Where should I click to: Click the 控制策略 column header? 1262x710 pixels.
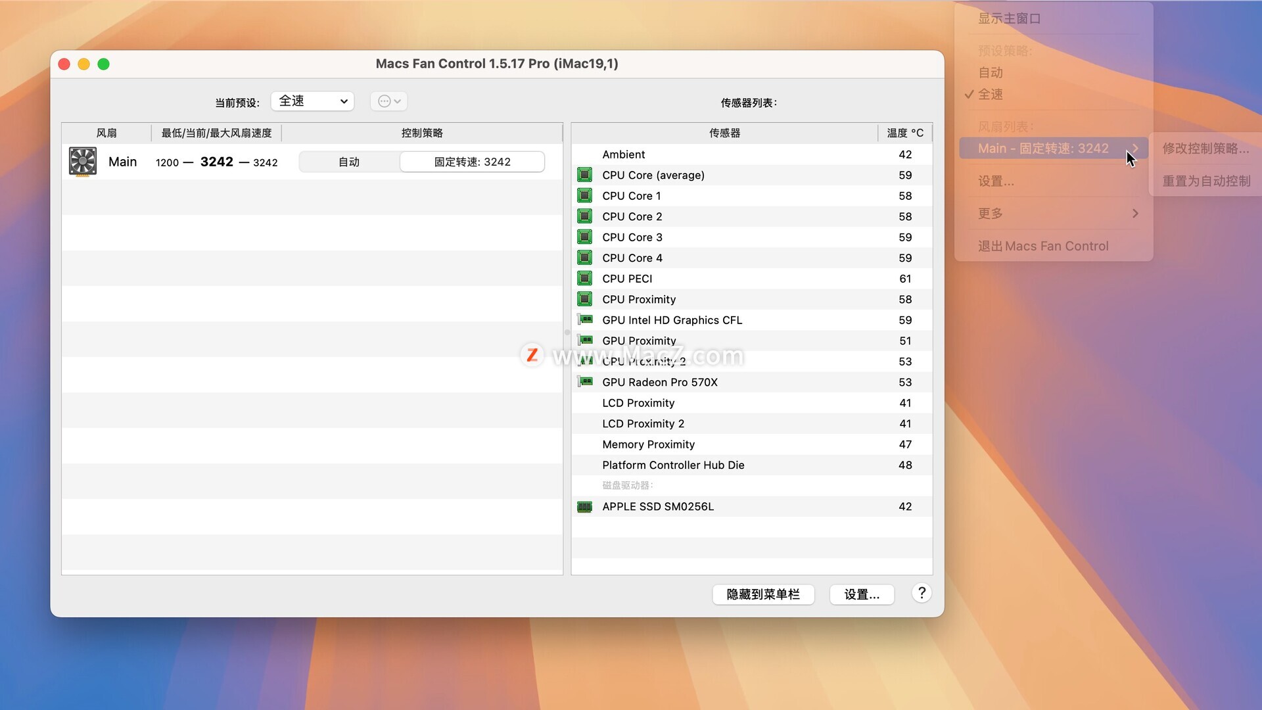click(x=422, y=133)
